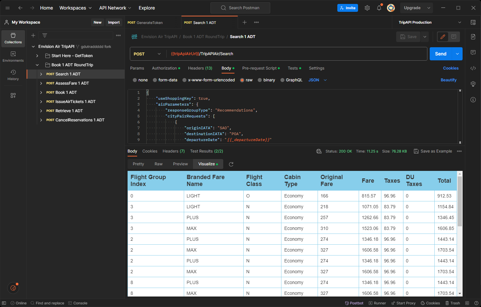Open the Settings gear icon
The width and height of the screenshot is (481, 307).
367,8
